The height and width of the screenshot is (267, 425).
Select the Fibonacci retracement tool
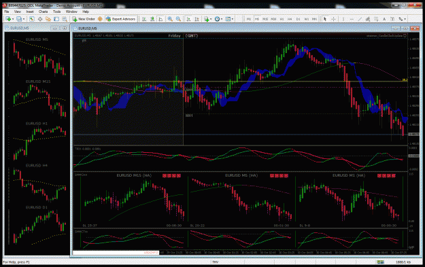pos(376,19)
